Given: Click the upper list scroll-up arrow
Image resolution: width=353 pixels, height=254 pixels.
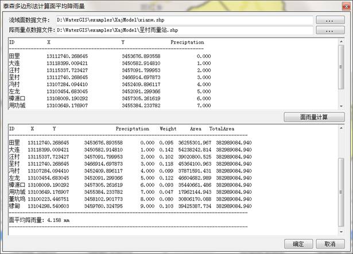Looking at the screenshot, I should [x=342, y=42].
